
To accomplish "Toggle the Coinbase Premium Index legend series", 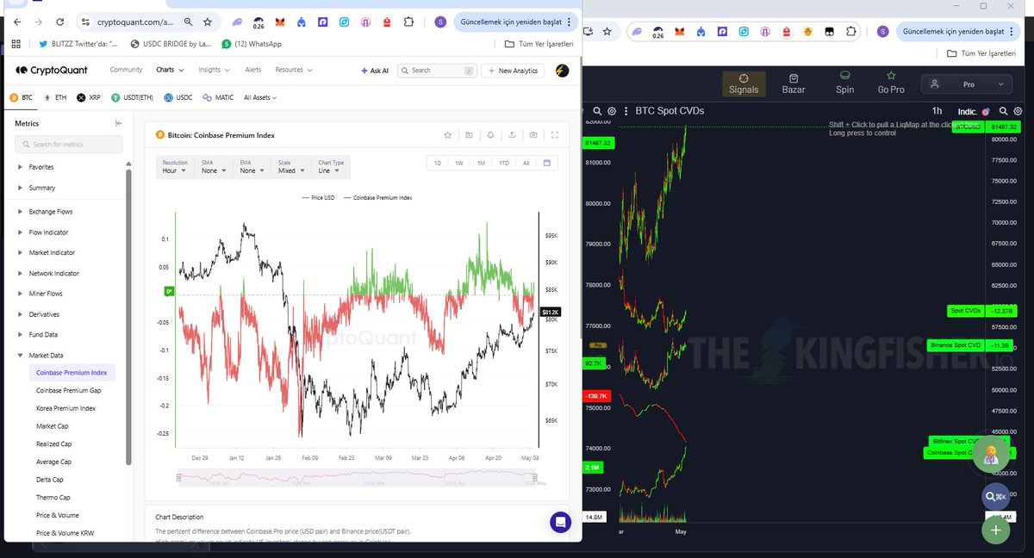I will coord(377,197).
